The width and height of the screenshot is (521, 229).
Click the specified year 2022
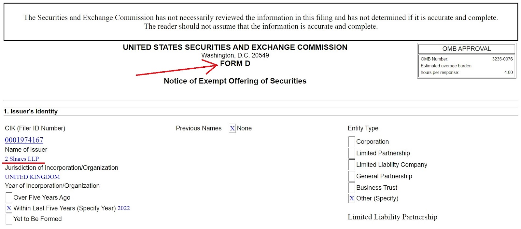point(124,208)
